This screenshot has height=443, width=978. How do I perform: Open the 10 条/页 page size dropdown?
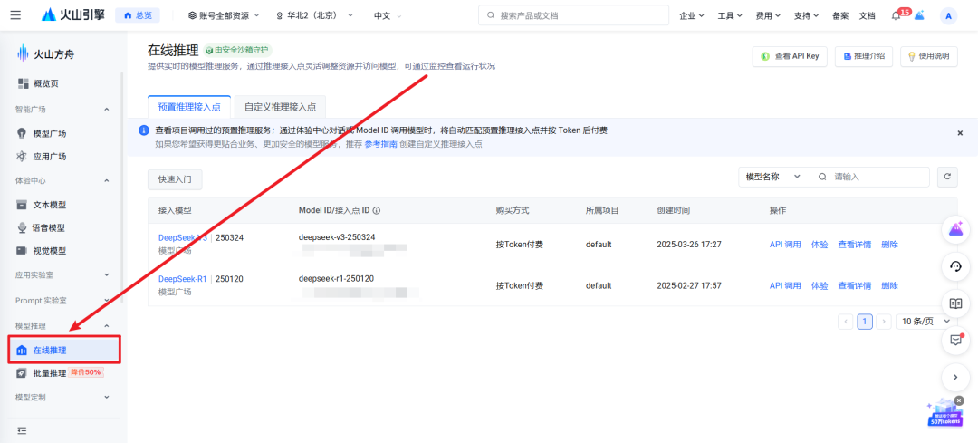pos(927,322)
